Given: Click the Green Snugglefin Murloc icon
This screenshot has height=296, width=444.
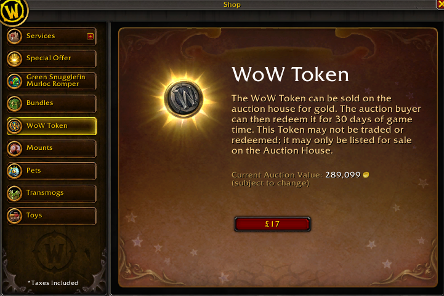Looking at the screenshot, I should (x=14, y=81).
